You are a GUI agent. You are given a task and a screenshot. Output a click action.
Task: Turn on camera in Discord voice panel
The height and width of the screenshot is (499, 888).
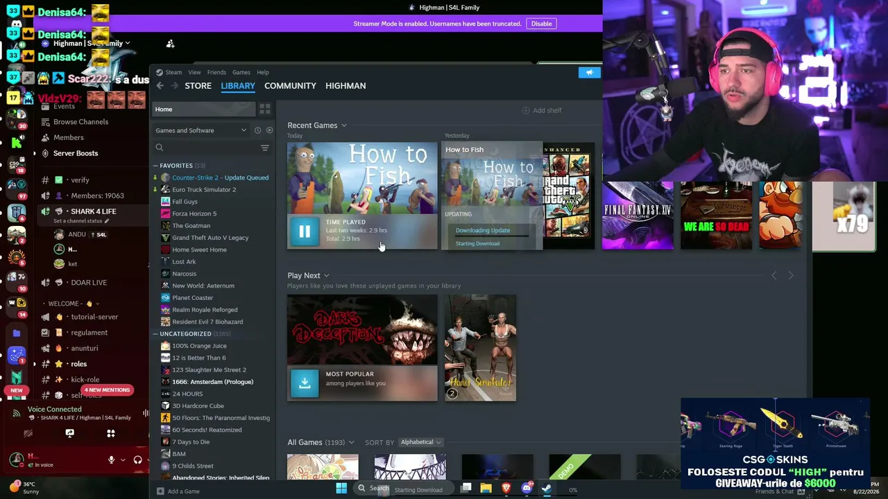click(28, 433)
